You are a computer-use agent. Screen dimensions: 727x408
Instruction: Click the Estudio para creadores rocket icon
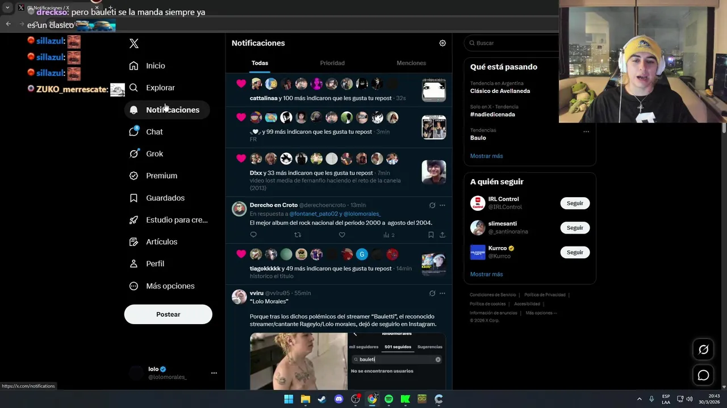tap(133, 220)
